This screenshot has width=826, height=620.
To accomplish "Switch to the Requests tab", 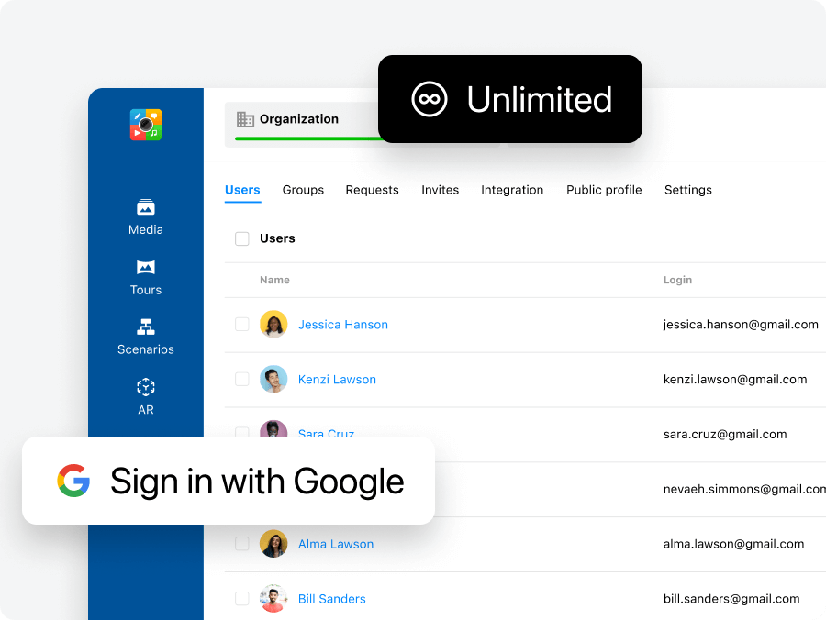I will point(372,190).
